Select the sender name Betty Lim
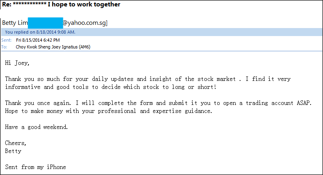The height and width of the screenshot is (175, 323). point(15,23)
